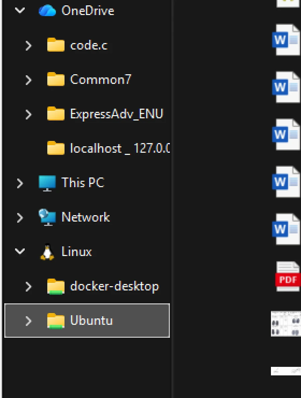Click the docker-desktop folder icon
Viewport: 301px width, 398px height.
(56, 287)
